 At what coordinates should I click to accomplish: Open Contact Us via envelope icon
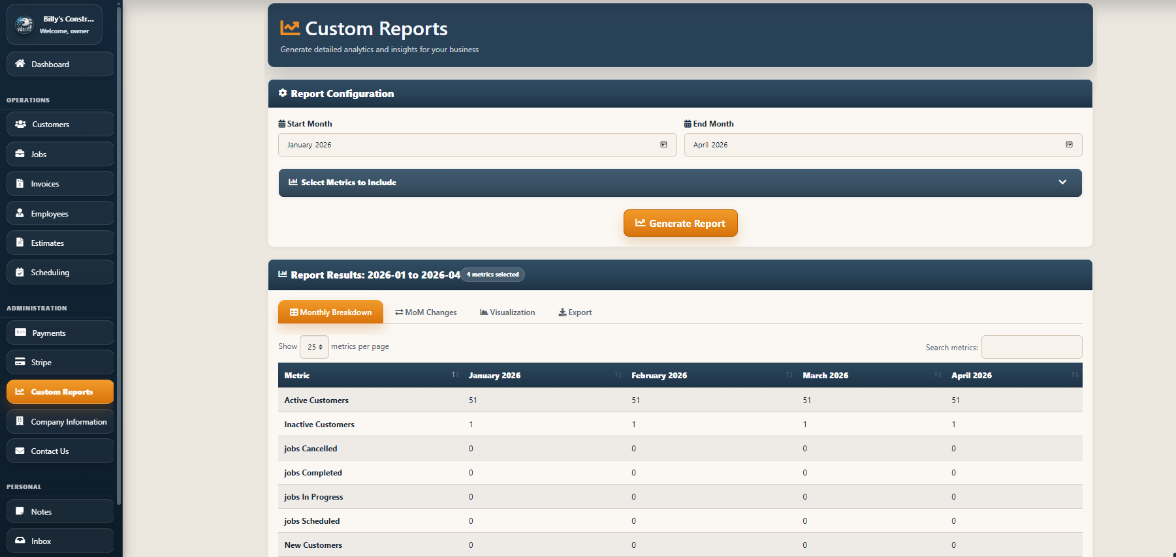click(x=20, y=451)
